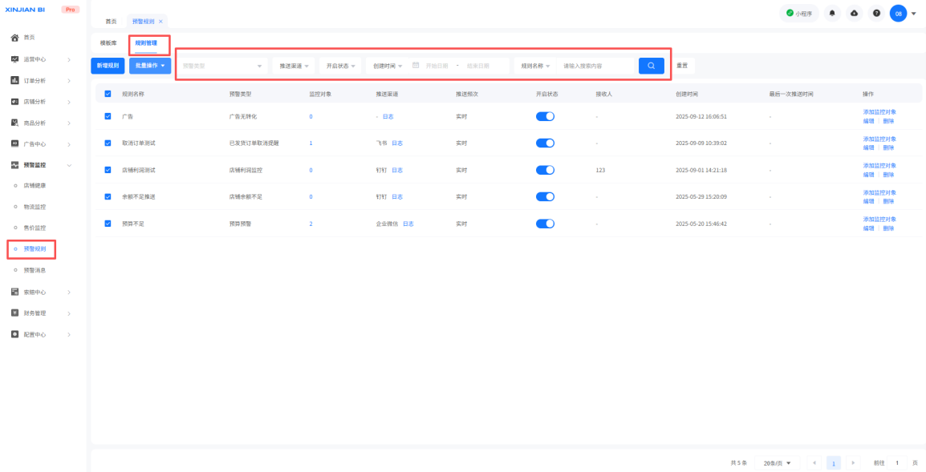
Task: Click the 08 user avatar
Action: coord(898,14)
